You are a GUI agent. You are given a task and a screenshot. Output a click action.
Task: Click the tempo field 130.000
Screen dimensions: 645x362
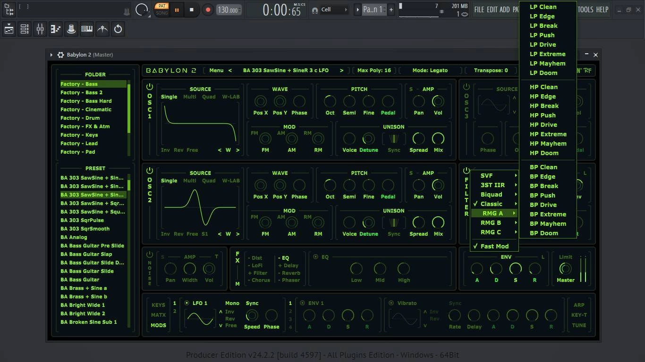point(229,10)
